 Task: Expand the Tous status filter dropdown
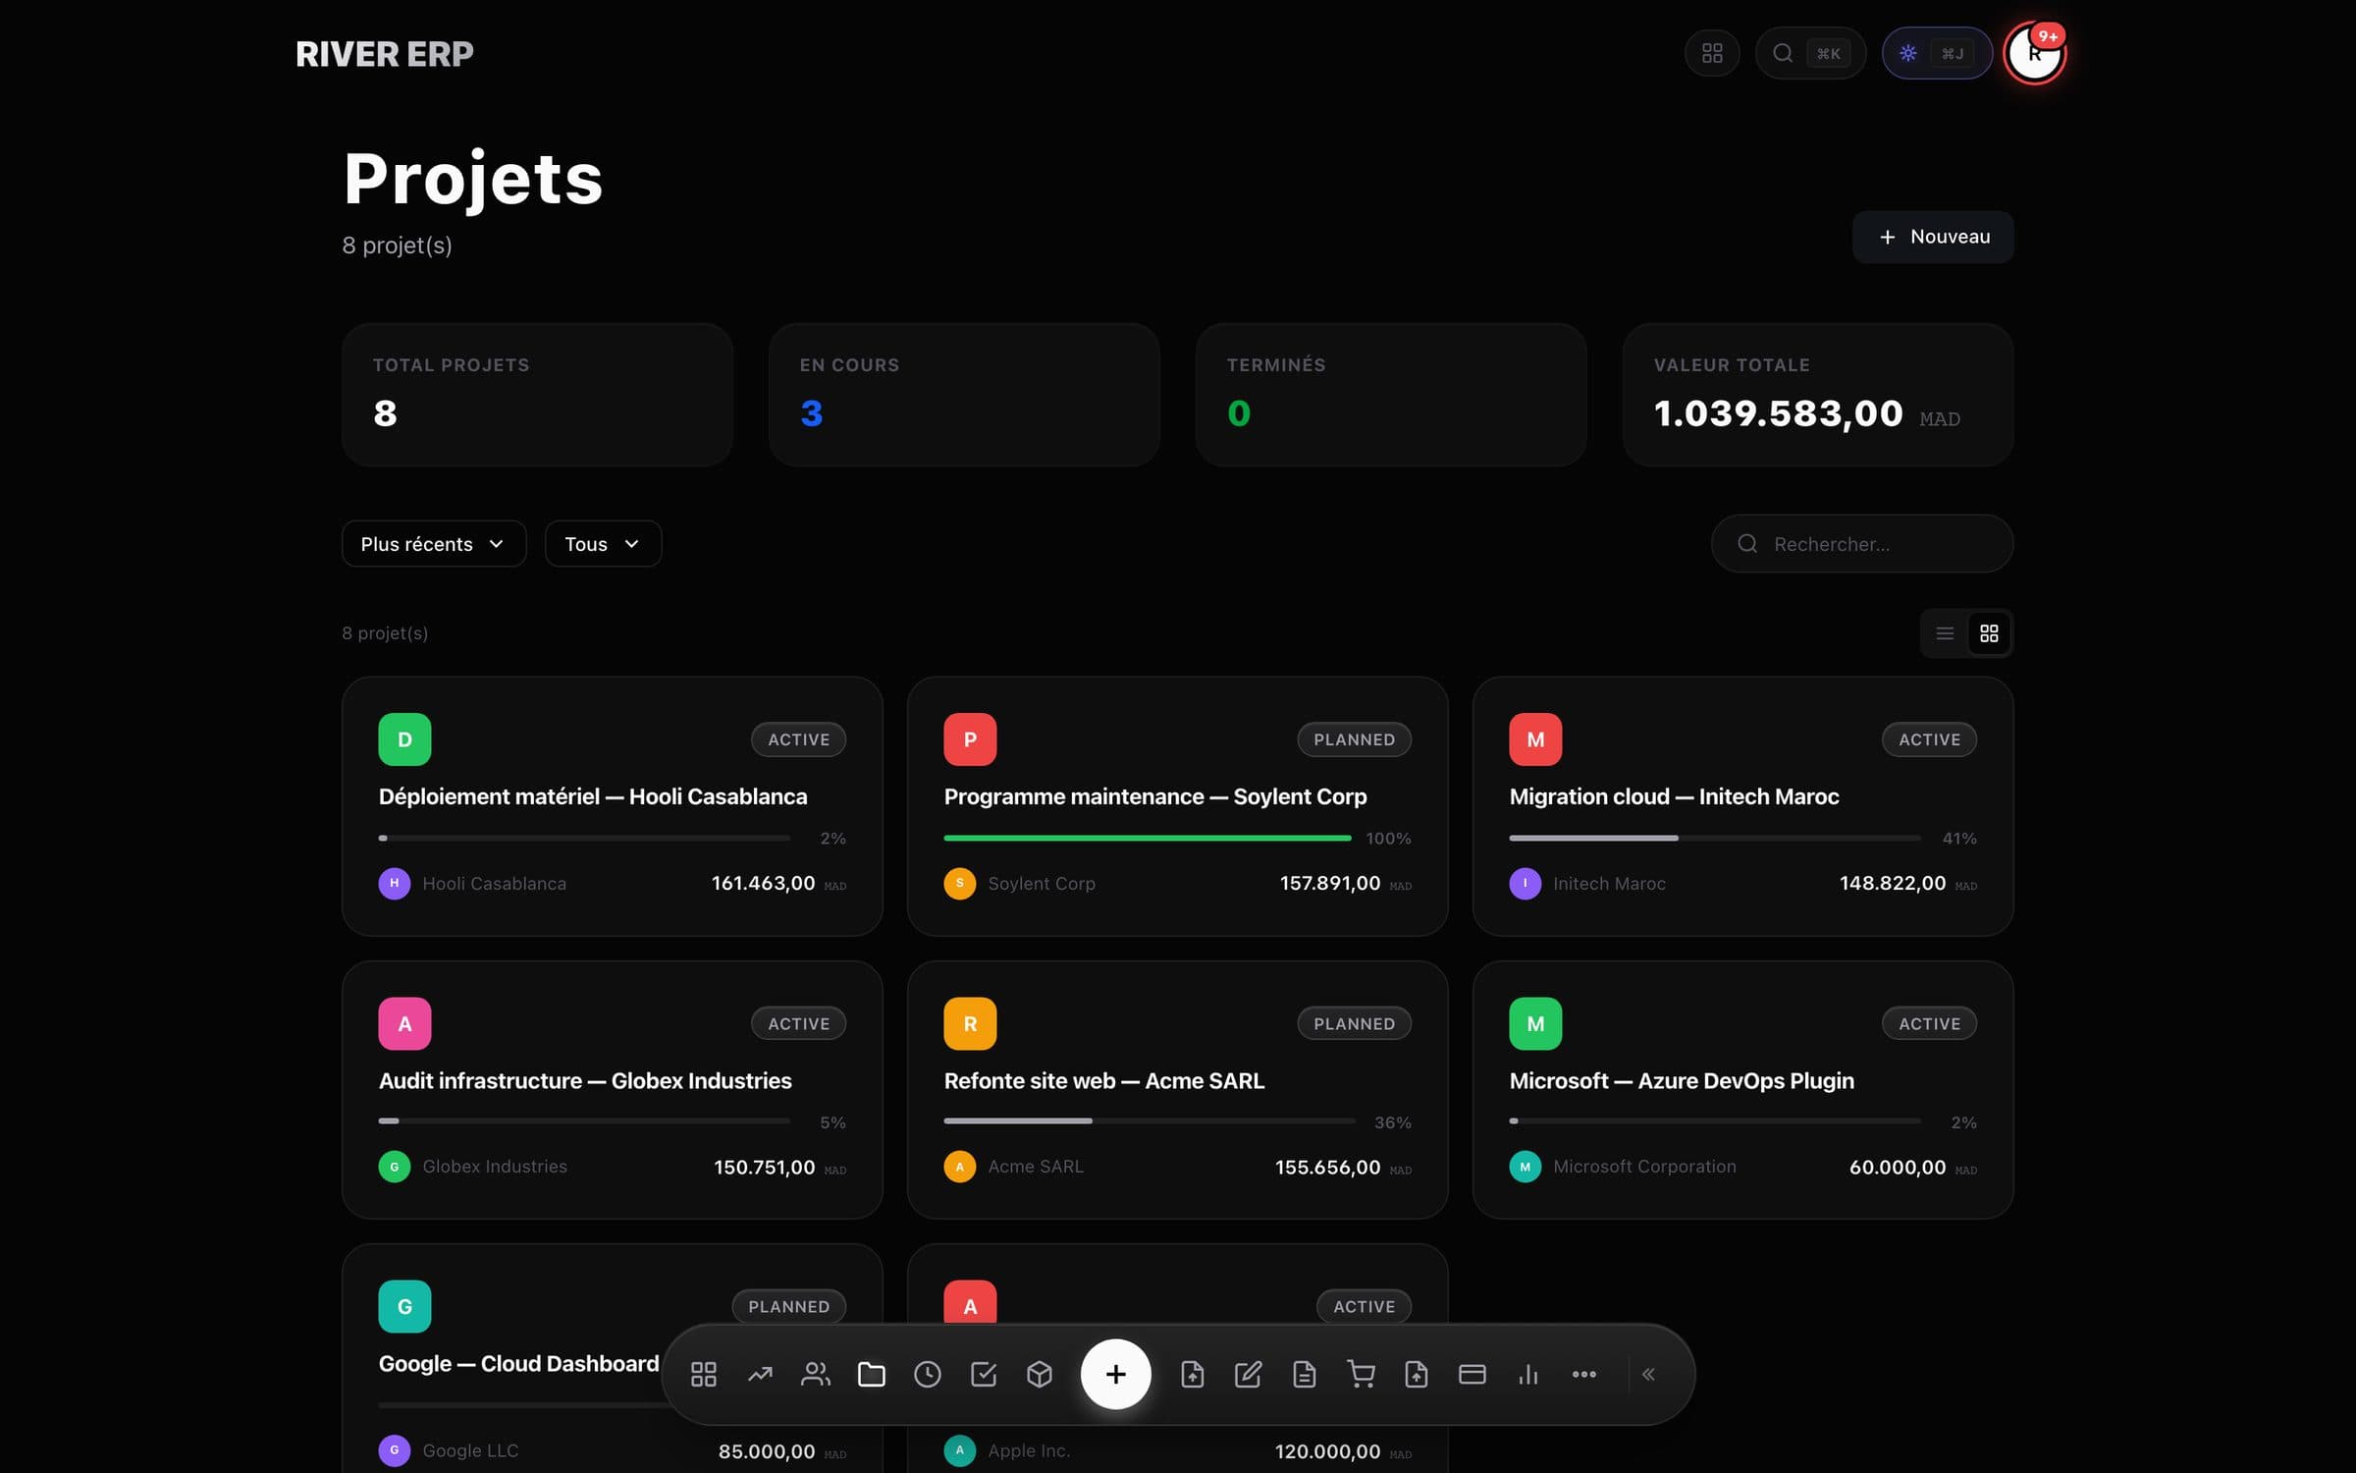point(603,544)
